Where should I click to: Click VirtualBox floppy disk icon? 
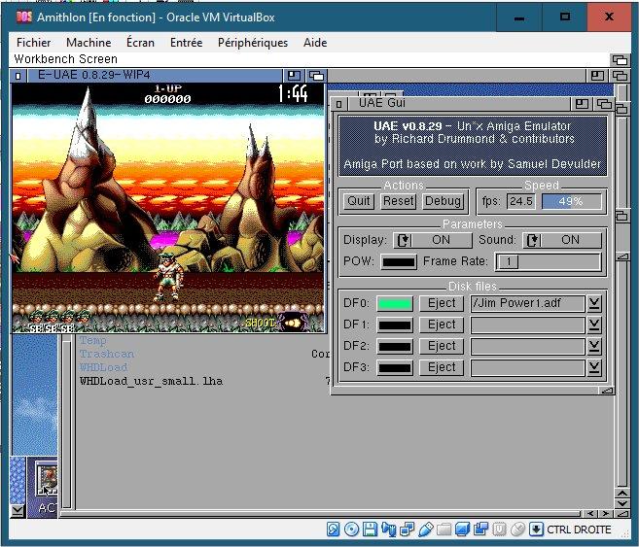click(370, 530)
